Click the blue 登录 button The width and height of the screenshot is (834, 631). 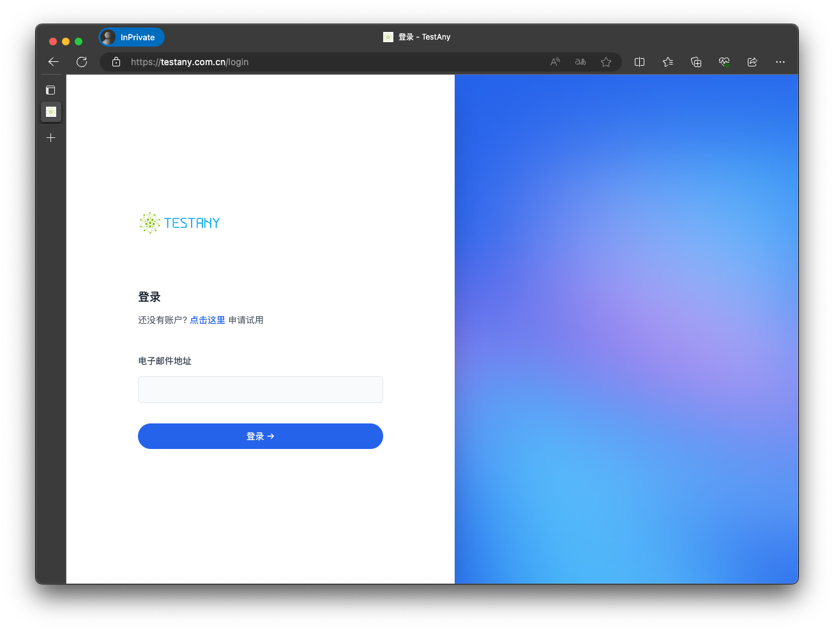point(261,436)
